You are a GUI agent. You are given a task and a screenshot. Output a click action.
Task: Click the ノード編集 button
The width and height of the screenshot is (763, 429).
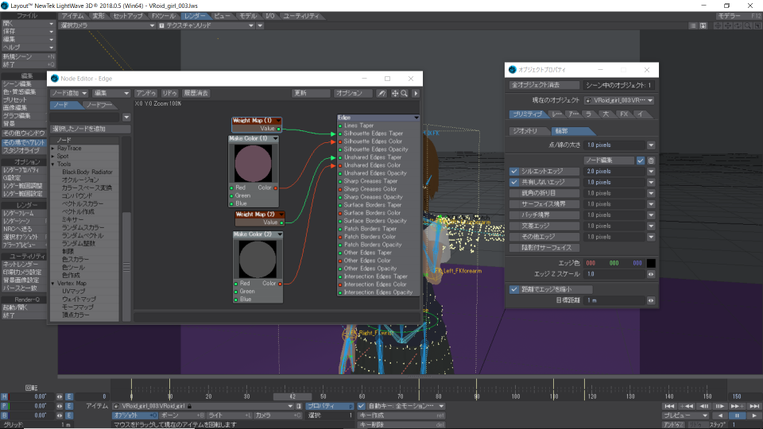(609, 160)
